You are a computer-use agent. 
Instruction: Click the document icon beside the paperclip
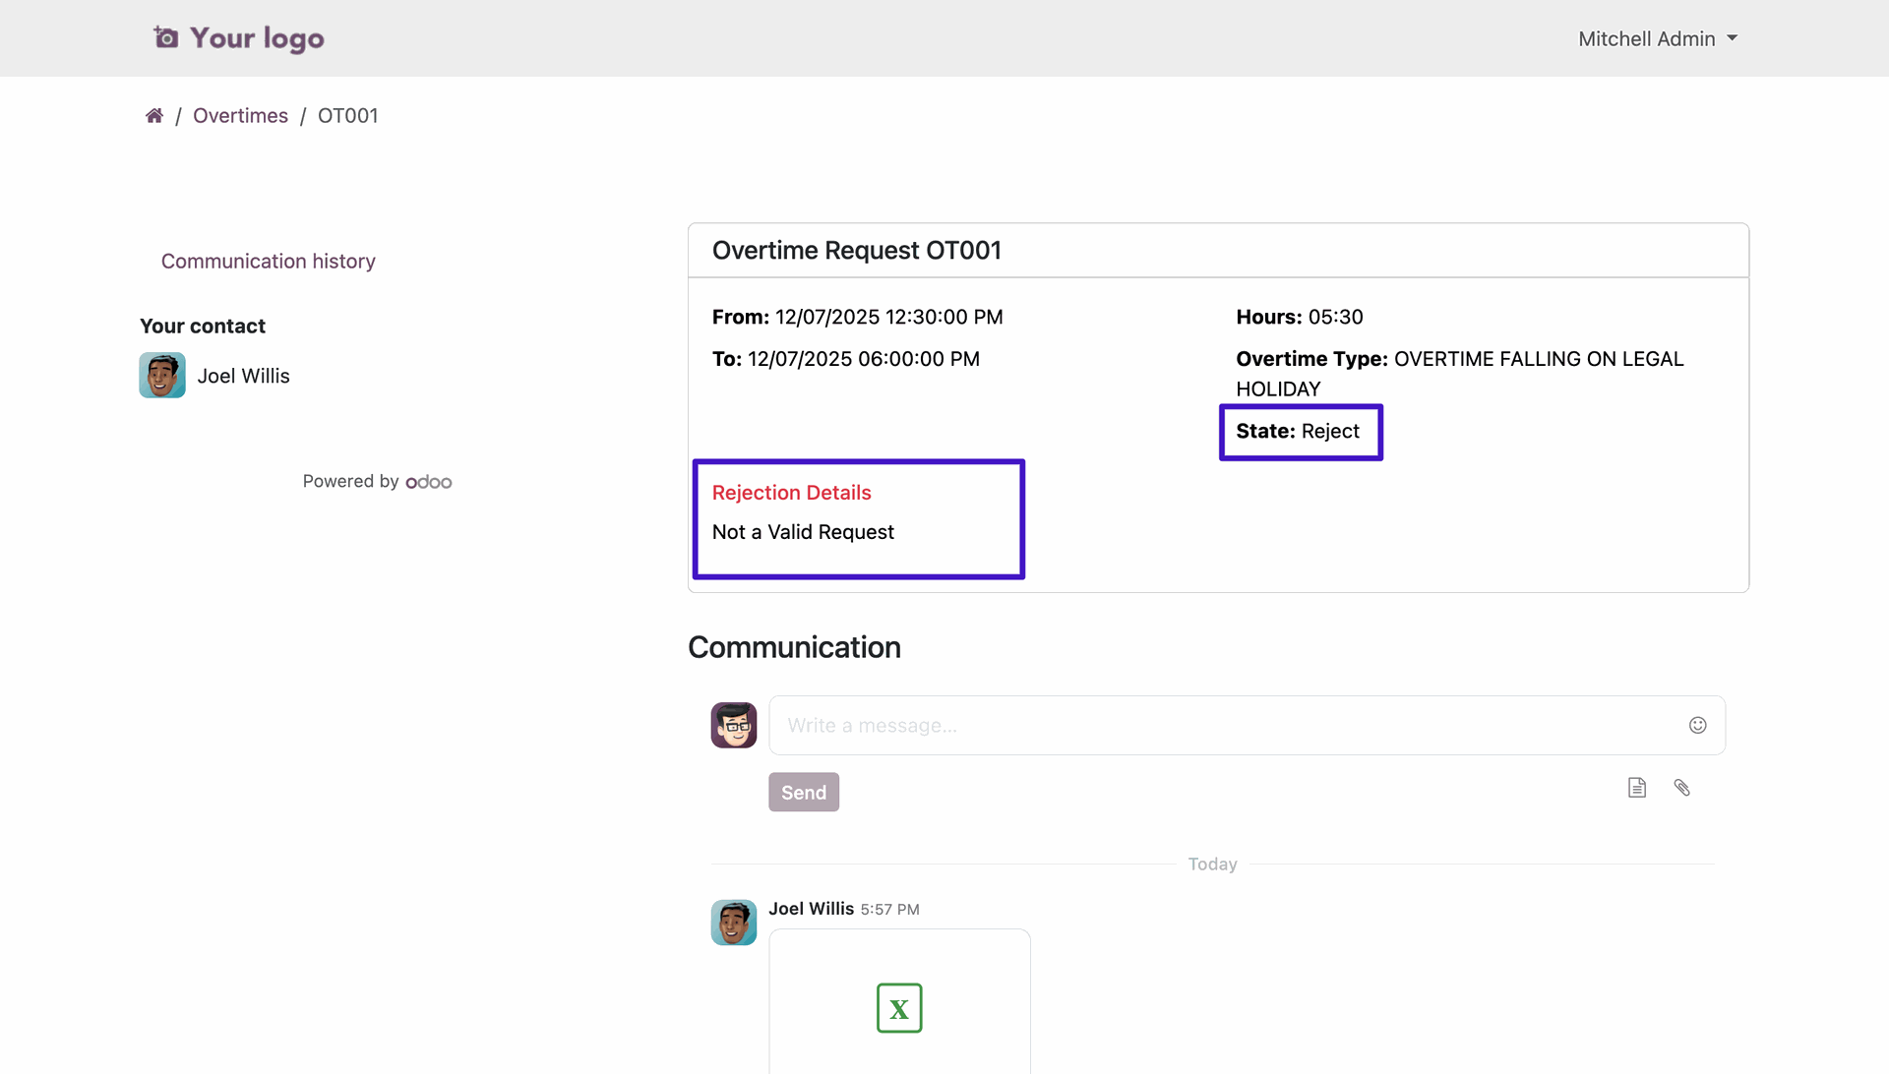pos(1636,788)
